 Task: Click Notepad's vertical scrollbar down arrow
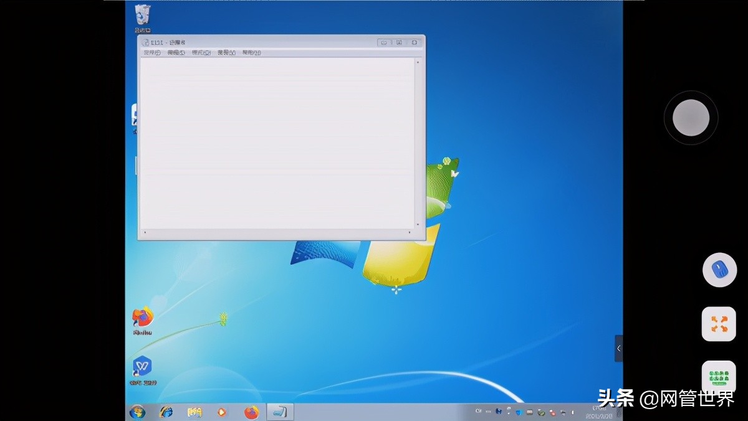point(418,225)
